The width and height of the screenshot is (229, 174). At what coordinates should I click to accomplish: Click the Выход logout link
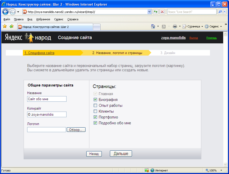(193, 38)
